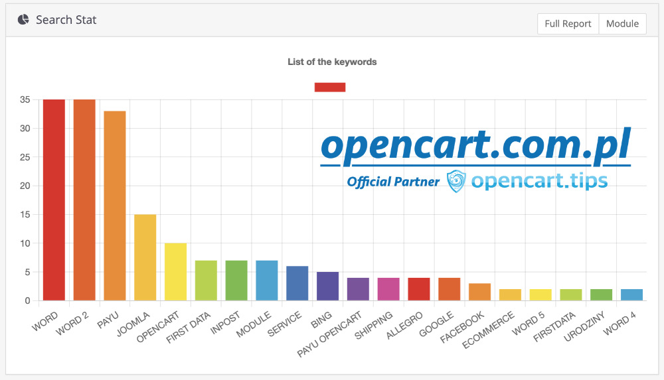Click the FIRSTDATA bar

click(571, 295)
